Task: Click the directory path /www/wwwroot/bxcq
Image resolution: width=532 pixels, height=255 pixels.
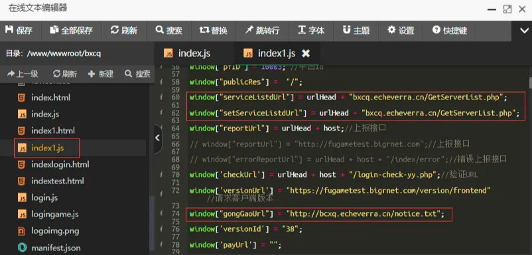Action: [64, 54]
